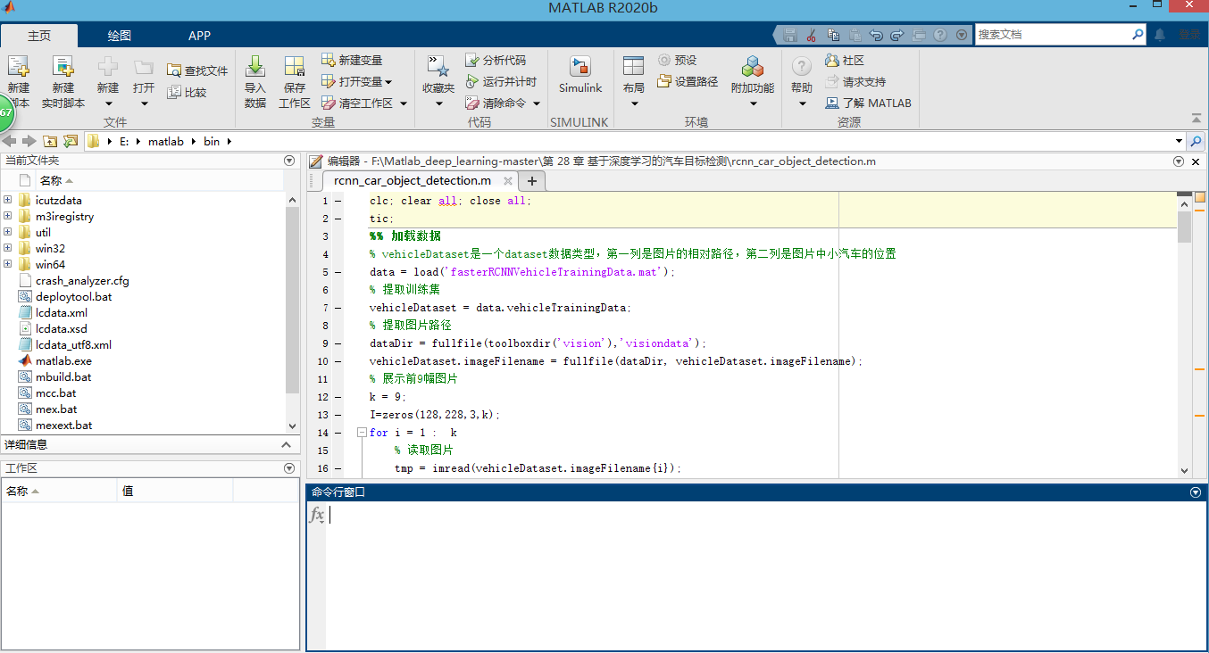Open the 附加功能 (Add-Ons) dropdown

click(x=753, y=103)
